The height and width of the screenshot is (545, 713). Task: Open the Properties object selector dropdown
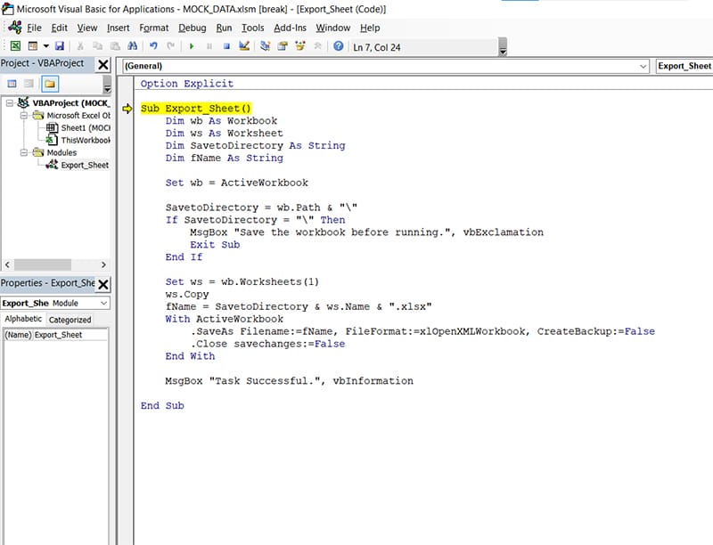click(x=103, y=303)
